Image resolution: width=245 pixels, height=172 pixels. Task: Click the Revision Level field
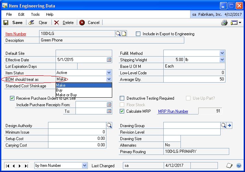click(192, 132)
